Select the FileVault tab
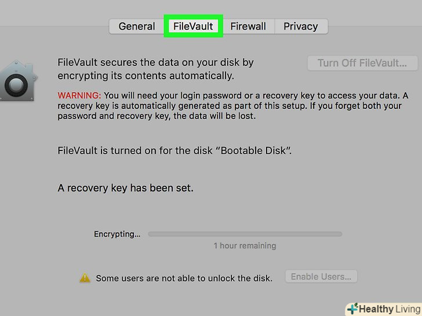This screenshot has width=422, height=316. click(193, 27)
